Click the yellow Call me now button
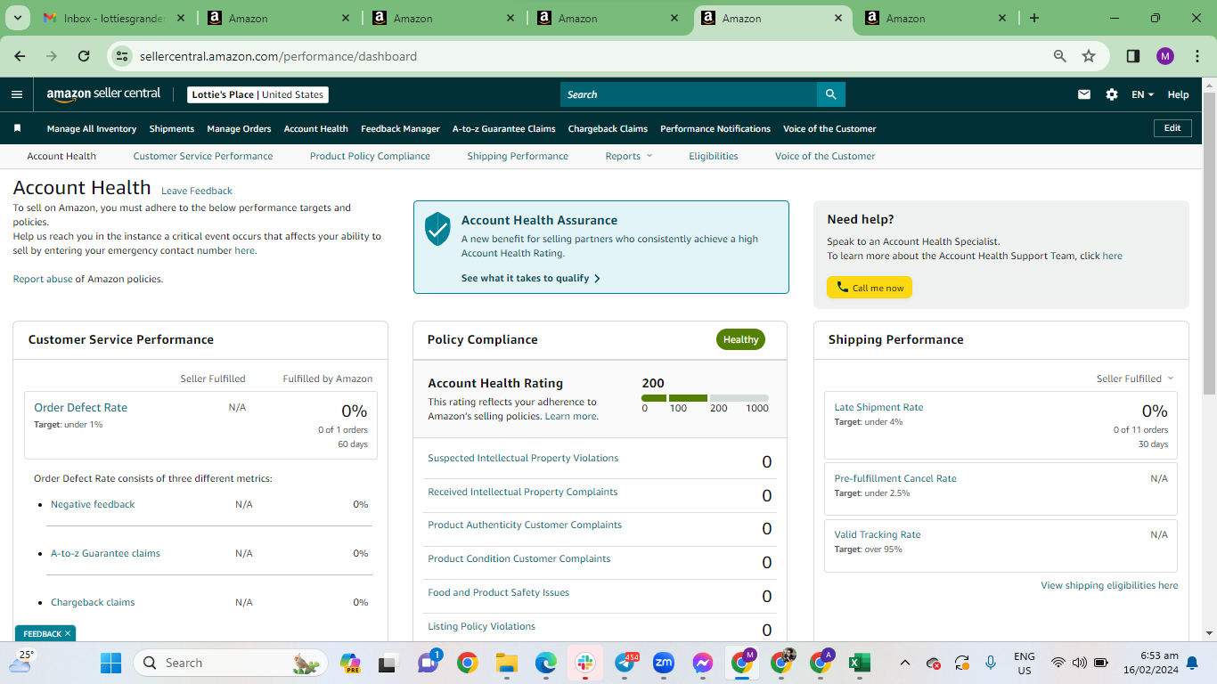The image size is (1217, 684). tap(870, 288)
